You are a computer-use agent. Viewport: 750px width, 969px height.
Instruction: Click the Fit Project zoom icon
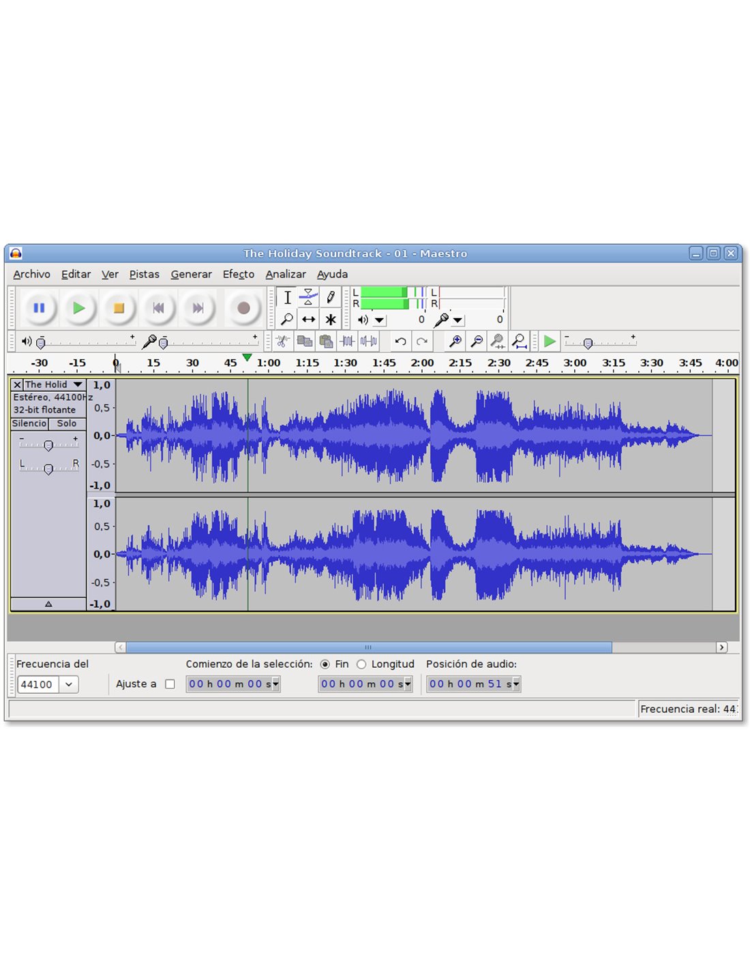click(x=520, y=341)
